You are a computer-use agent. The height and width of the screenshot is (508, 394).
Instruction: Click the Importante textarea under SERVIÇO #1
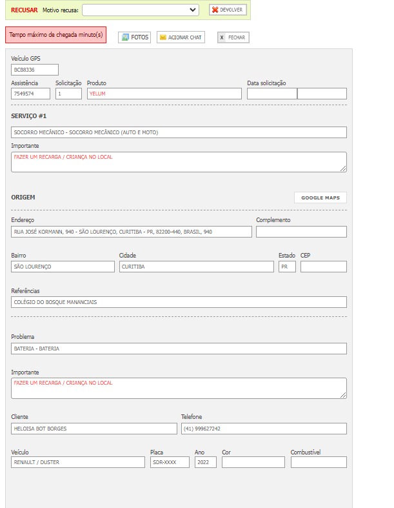coord(179,162)
